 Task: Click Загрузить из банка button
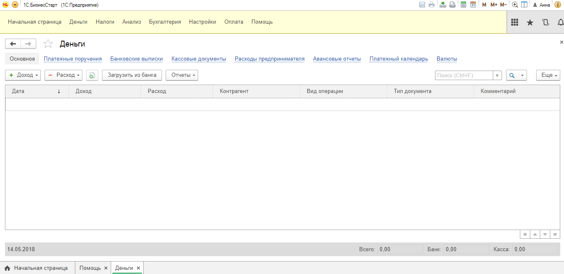click(x=132, y=75)
